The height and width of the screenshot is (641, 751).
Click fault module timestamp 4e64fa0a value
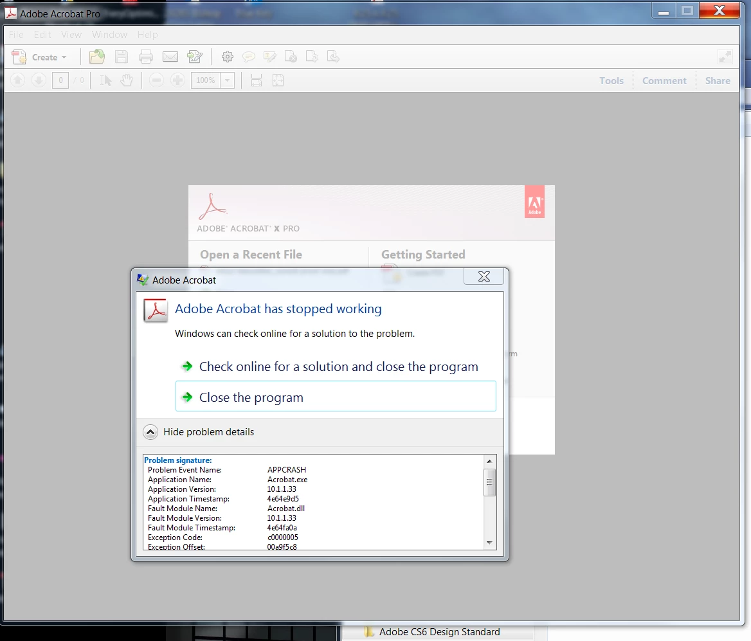pos(282,528)
